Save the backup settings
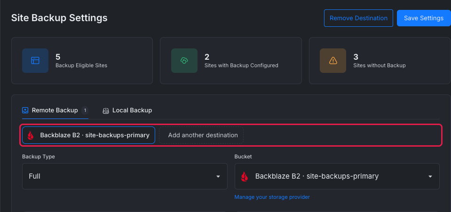Screen dimensions: 451x212 (x=424, y=18)
